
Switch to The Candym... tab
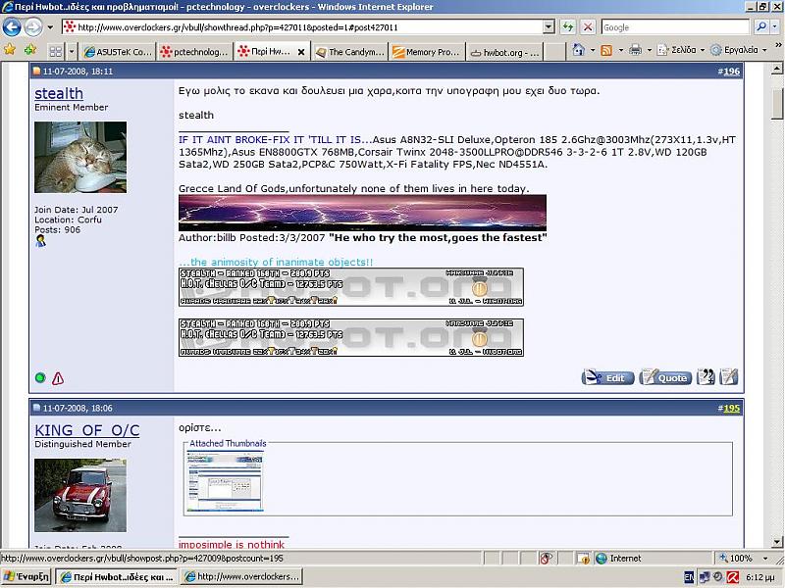pyautogui.click(x=350, y=52)
